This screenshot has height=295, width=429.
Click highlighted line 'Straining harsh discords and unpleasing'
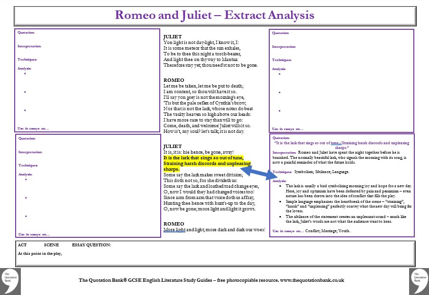[207, 164]
